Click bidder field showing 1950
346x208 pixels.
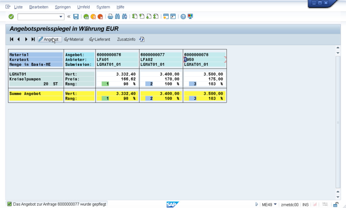[x=205, y=60]
